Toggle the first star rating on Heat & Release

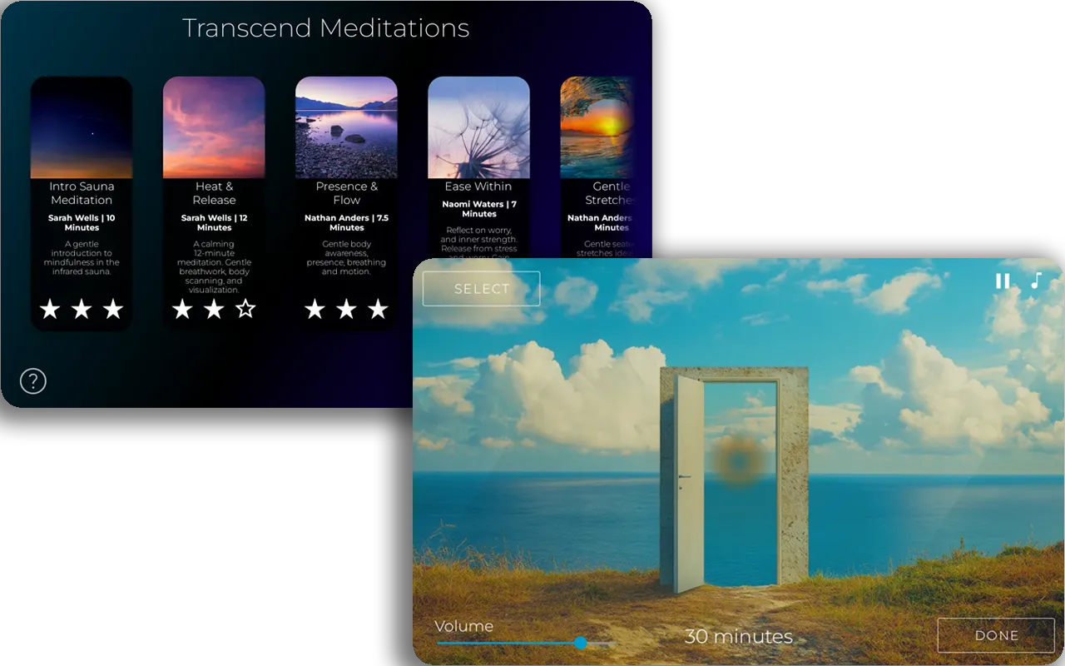183,310
